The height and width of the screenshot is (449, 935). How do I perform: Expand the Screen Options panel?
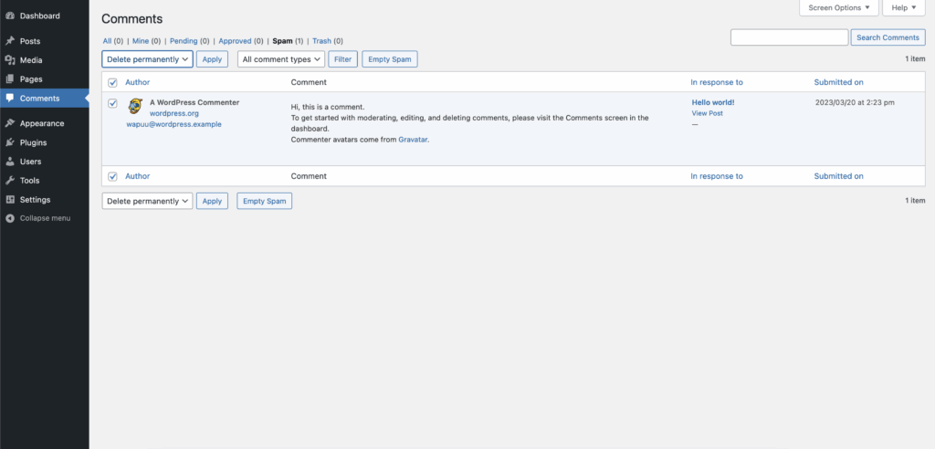click(x=838, y=7)
